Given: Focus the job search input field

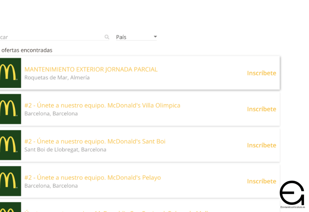Looking at the screenshot, I should [50, 37].
